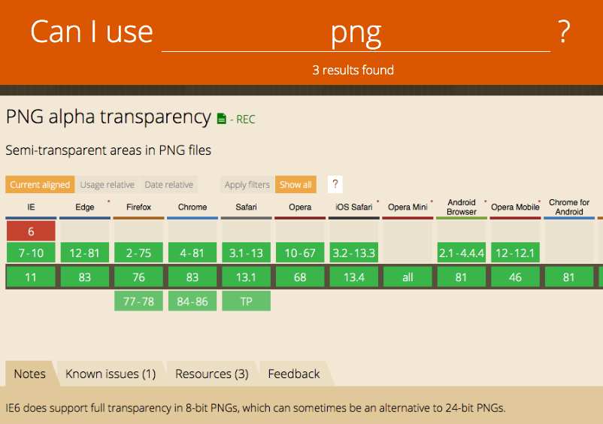Open the Resources (3) tab
The image size is (603, 424).
212,374
